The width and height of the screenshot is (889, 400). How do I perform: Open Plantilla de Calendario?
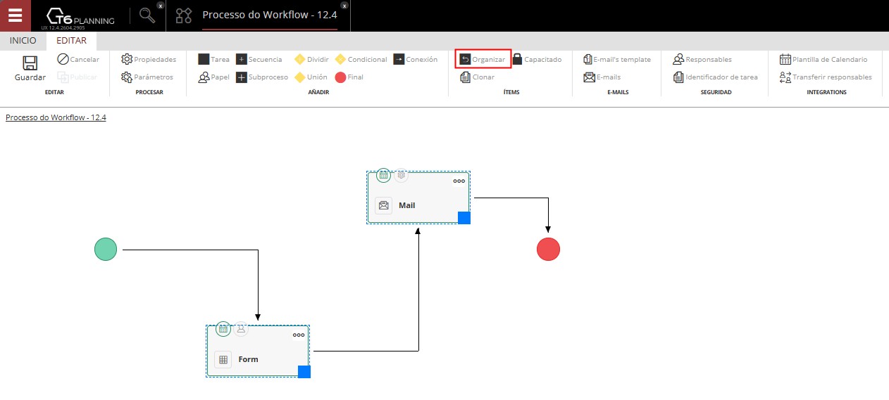point(823,60)
